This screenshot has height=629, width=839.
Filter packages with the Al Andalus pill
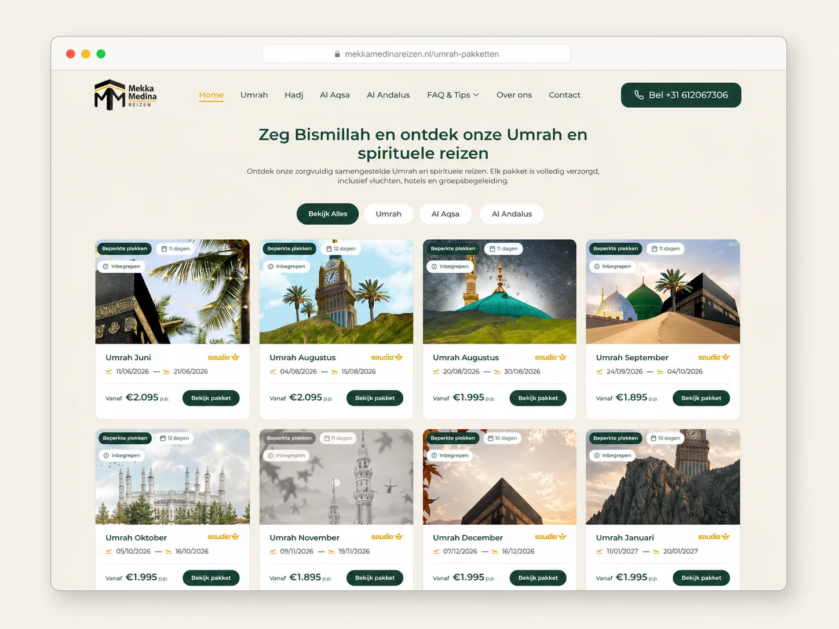tap(512, 214)
